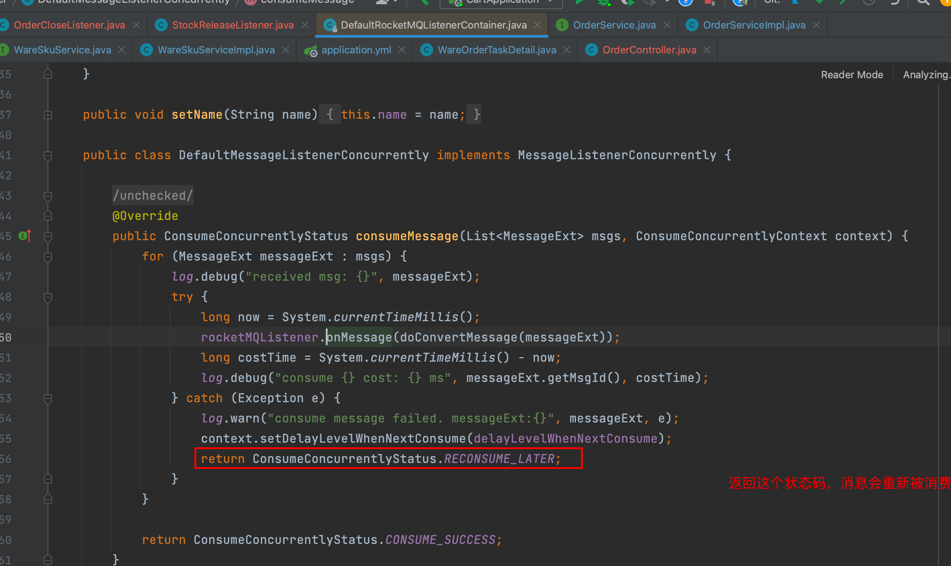951x566 pixels.
Task: Collapse the /unchecked/ annotation fold marker
Action: click(x=48, y=196)
